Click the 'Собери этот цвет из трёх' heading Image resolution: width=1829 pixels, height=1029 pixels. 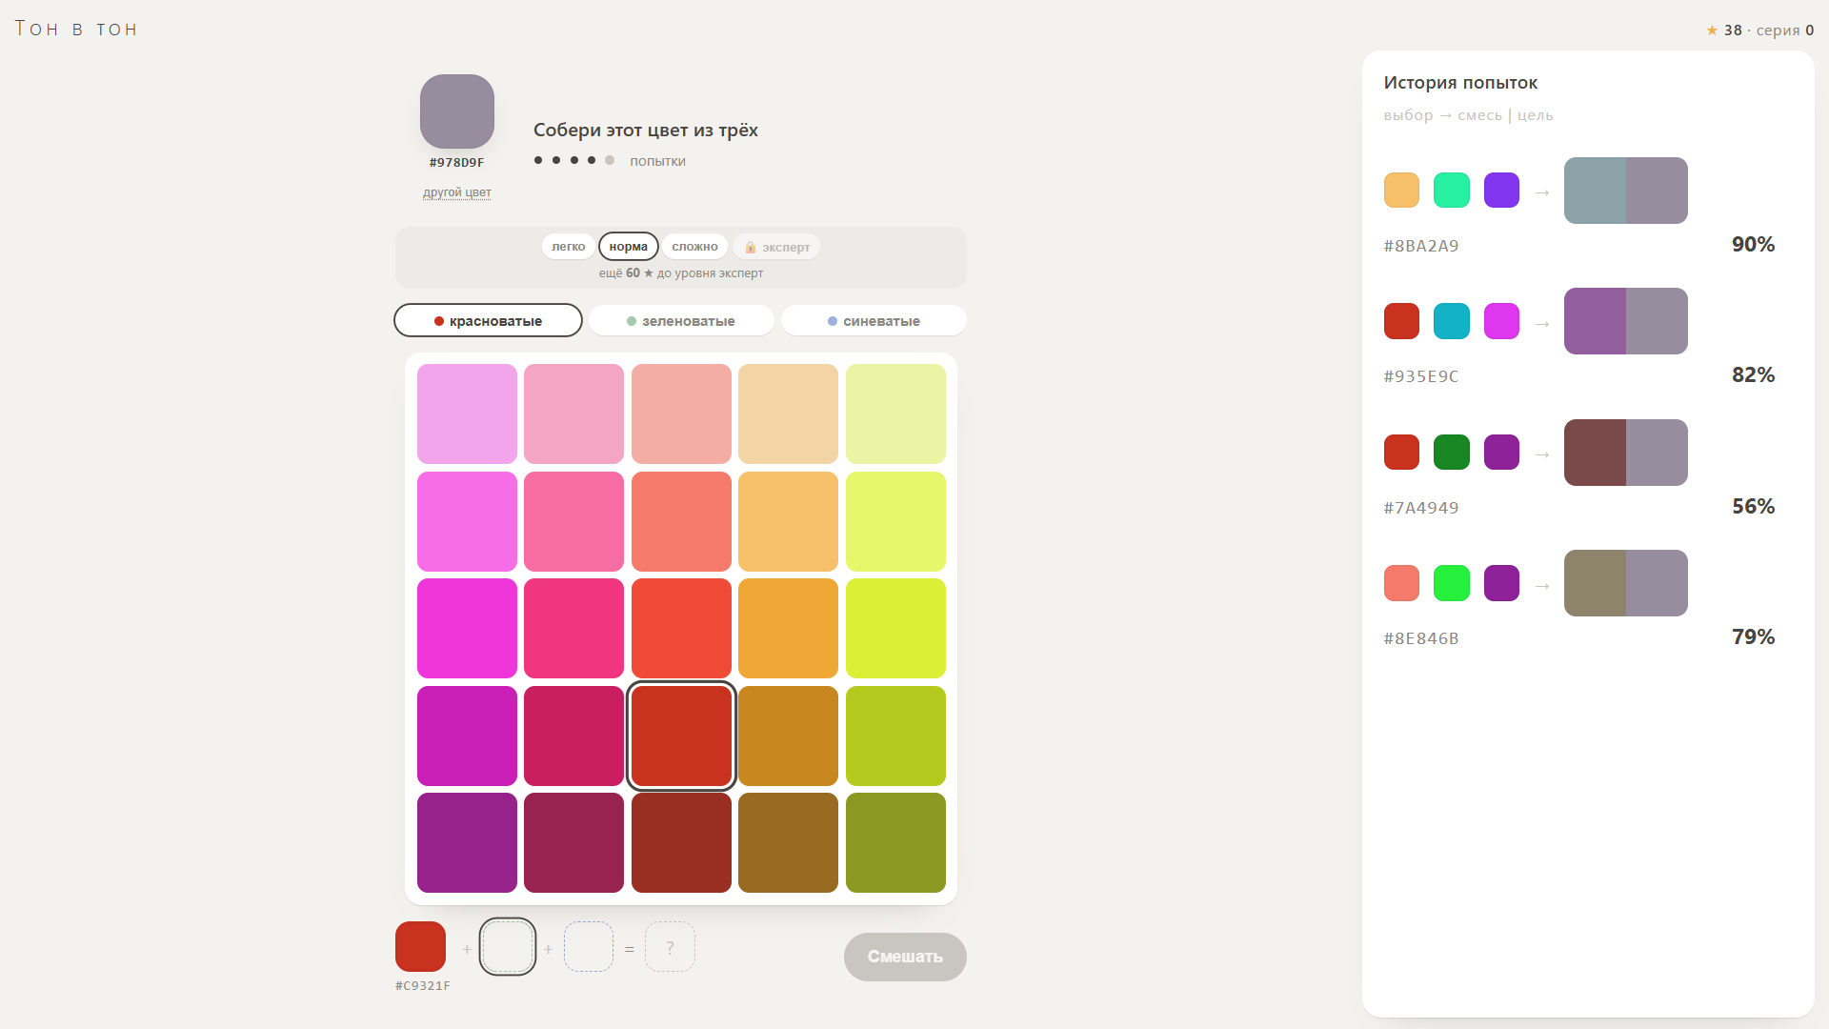(x=645, y=130)
